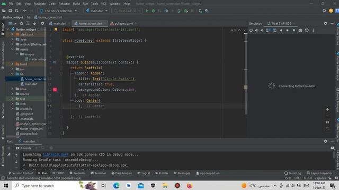
Task: Open Emulator panel settings gear
Action: tap(325, 23)
